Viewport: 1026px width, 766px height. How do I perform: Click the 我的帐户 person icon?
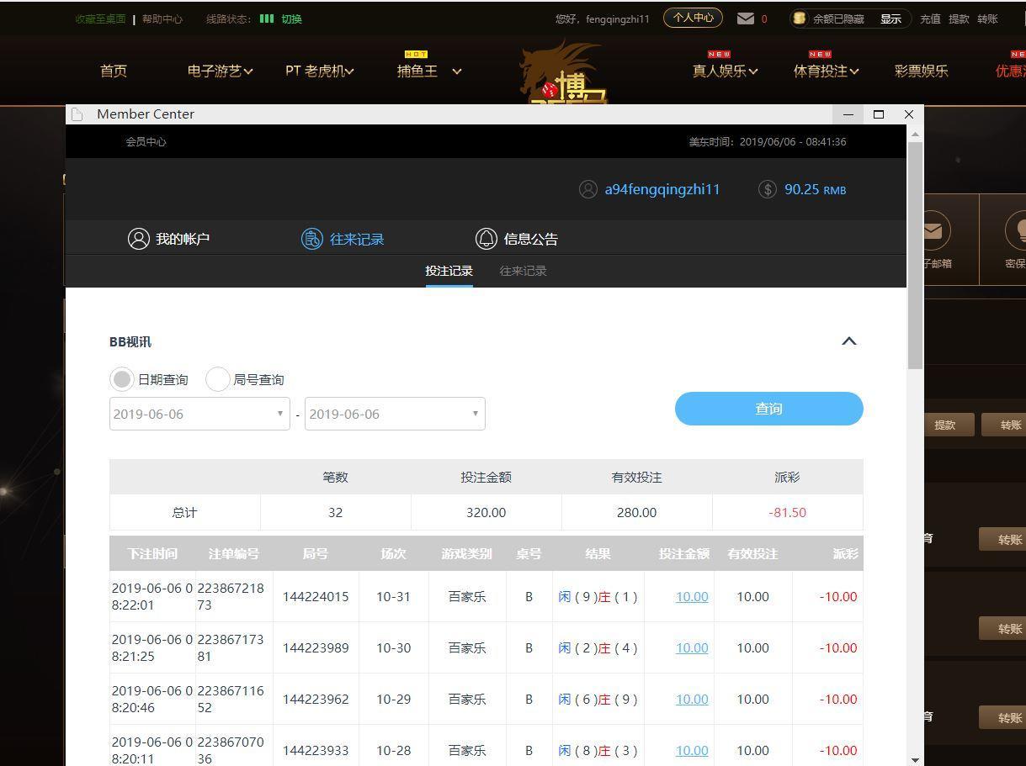pos(138,239)
